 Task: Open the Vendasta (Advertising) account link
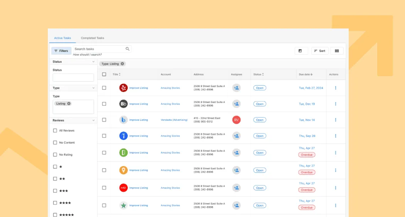tap(174, 120)
